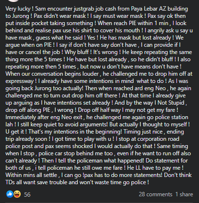This screenshot has width=199, height=203.
Task: View who shared via 1 share
Action: pyautogui.click(x=184, y=194)
